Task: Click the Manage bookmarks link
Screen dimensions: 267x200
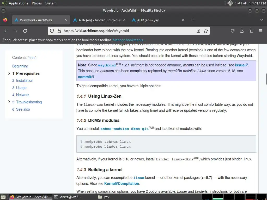Action: (x=129, y=40)
